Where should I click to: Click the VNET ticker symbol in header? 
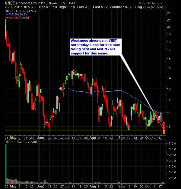tap(9, 3)
